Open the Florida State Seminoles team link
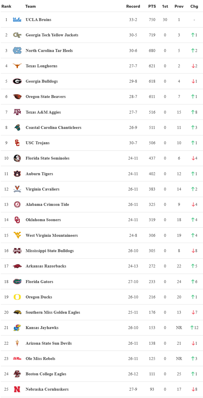Screen dimensions: 203x398 [47, 158]
